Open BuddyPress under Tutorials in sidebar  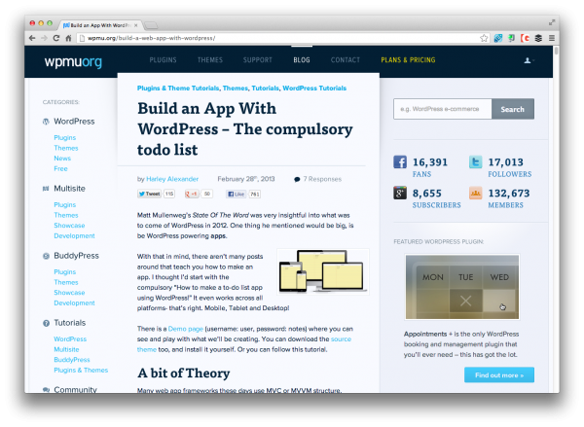coord(72,360)
